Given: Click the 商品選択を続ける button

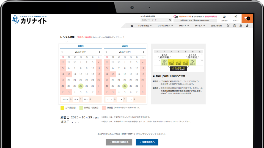Looking at the screenshot, I should click(119, 142).
